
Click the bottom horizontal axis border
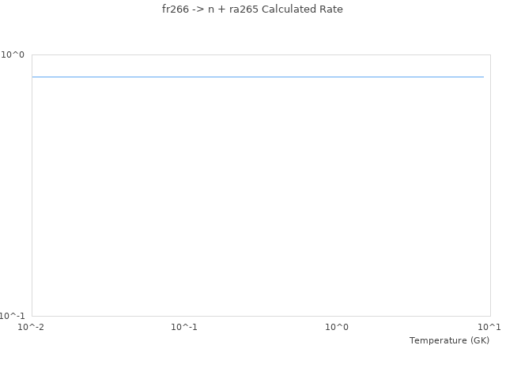tap(261, 316)
